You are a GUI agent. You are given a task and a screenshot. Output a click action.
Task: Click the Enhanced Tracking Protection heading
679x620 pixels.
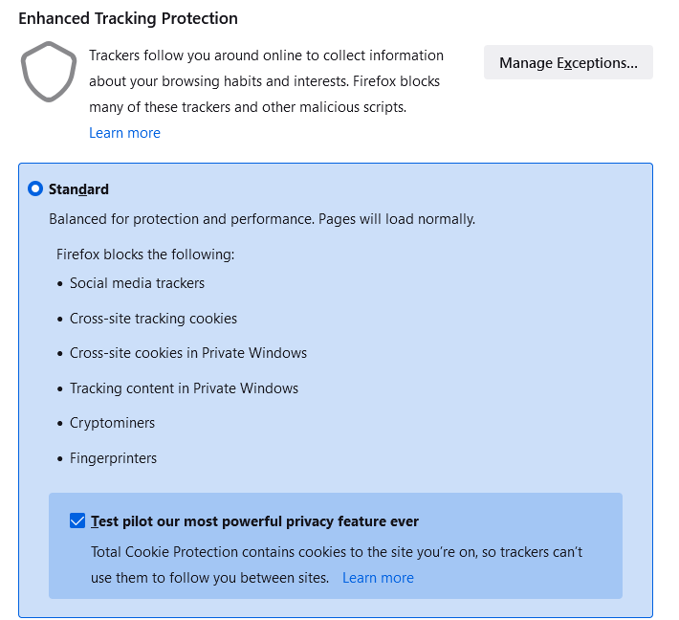click(128, 18)
